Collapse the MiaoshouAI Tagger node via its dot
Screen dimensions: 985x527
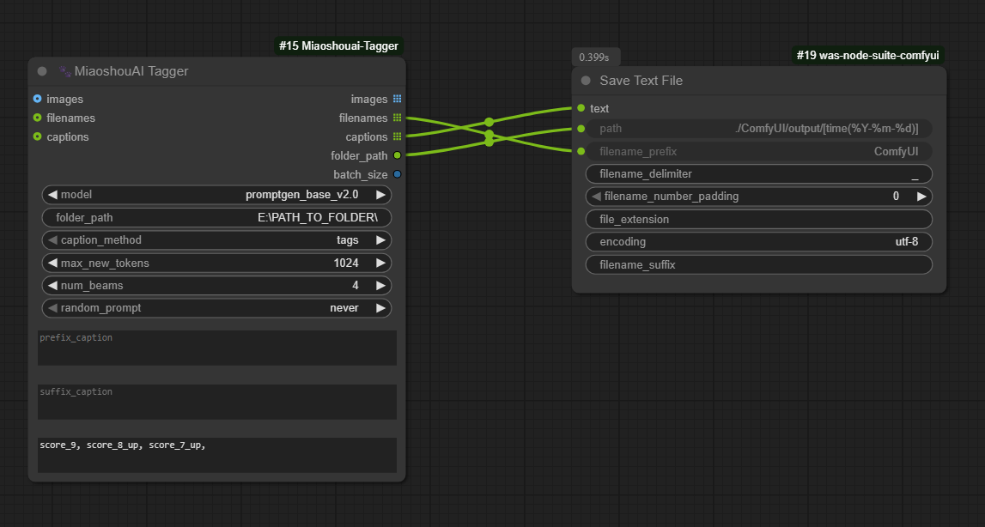pos(42,71)
